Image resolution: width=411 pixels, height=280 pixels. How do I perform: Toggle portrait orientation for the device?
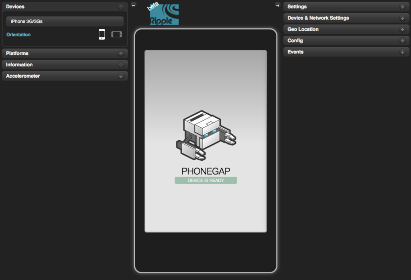(102, 34)
